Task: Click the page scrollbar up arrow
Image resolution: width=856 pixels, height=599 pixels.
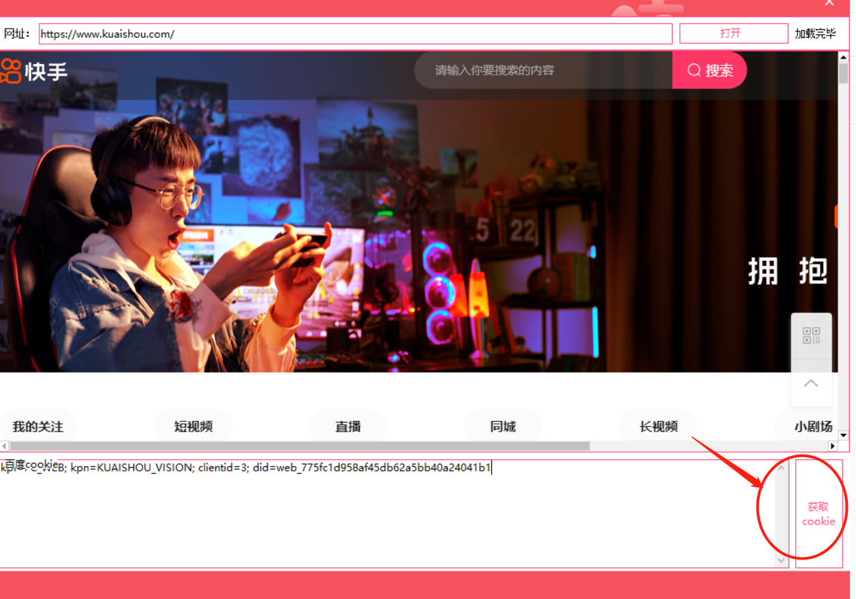Action: [x=843, y=57]
